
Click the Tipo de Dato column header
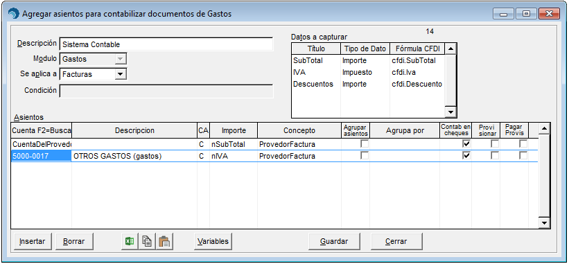[365, 49]
